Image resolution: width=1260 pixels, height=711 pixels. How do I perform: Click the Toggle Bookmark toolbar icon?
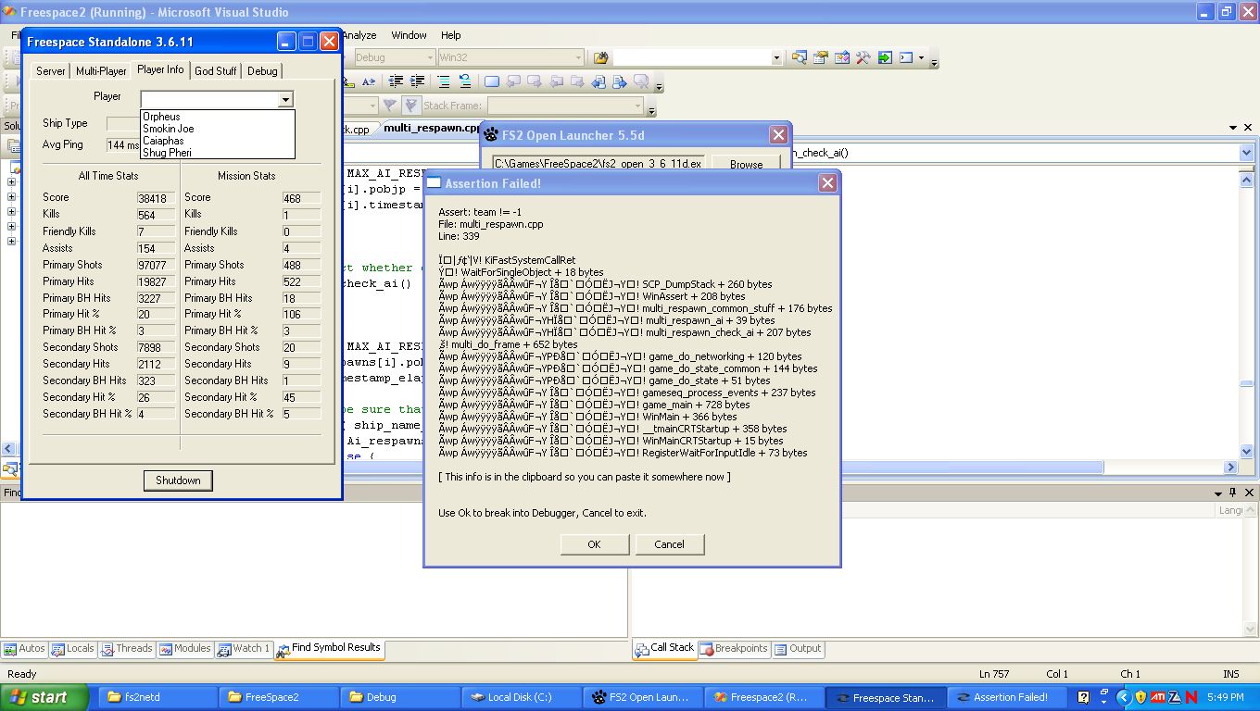(492, 82)
